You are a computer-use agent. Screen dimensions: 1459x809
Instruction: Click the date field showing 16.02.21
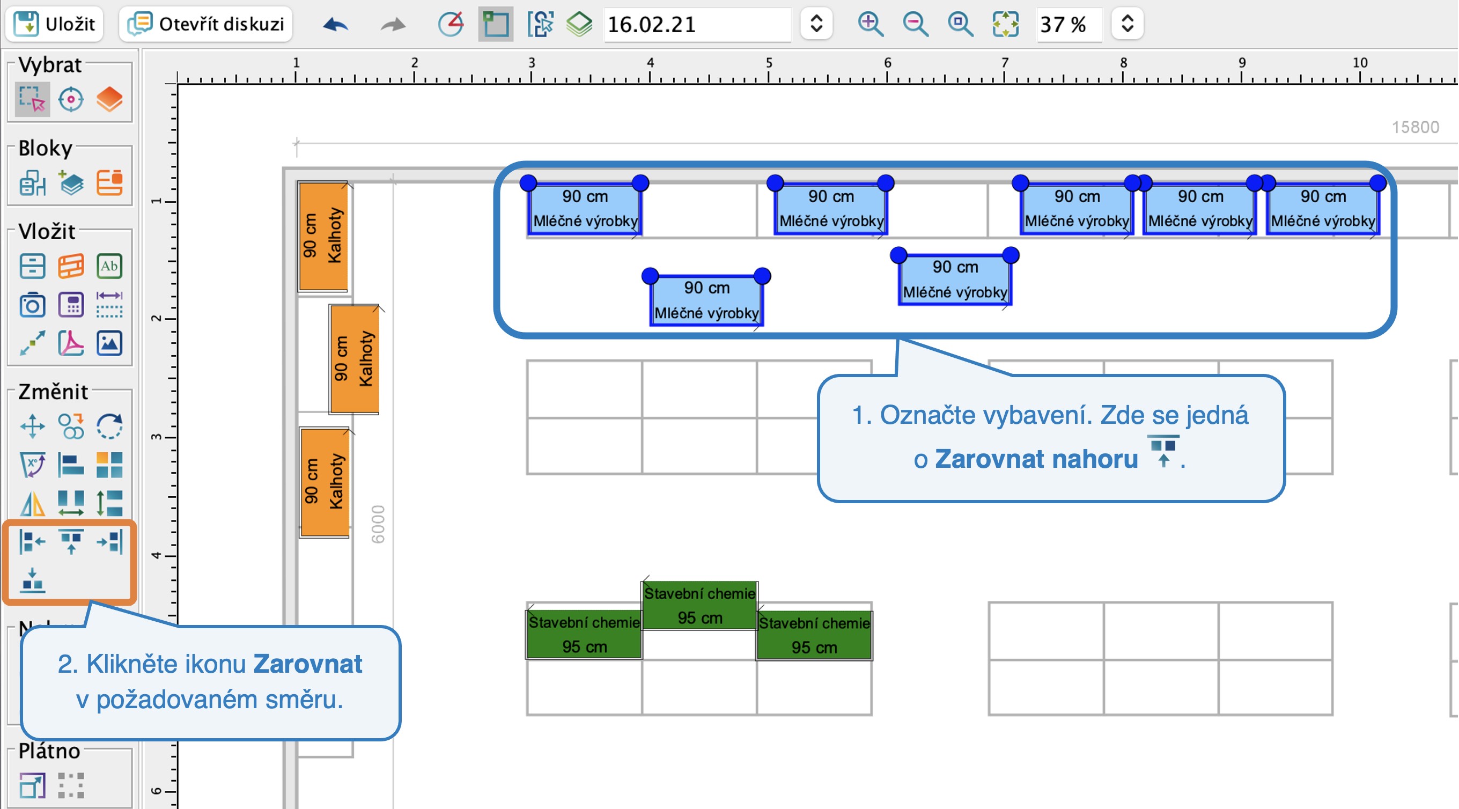point(697,24)
